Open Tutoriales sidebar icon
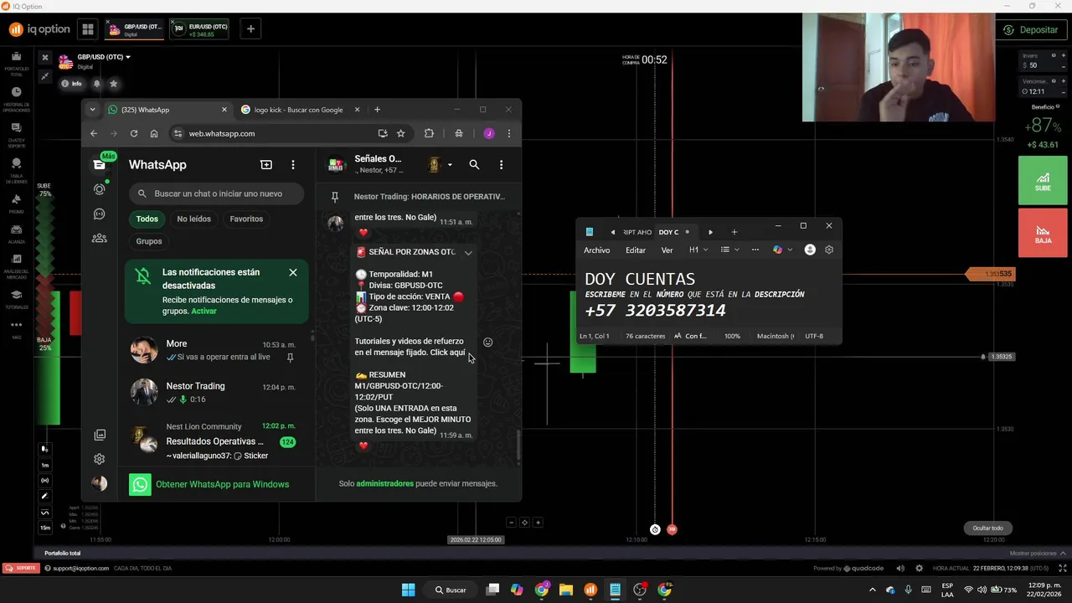This screenshot has width=1072, height=603. (x=16, y=299)
